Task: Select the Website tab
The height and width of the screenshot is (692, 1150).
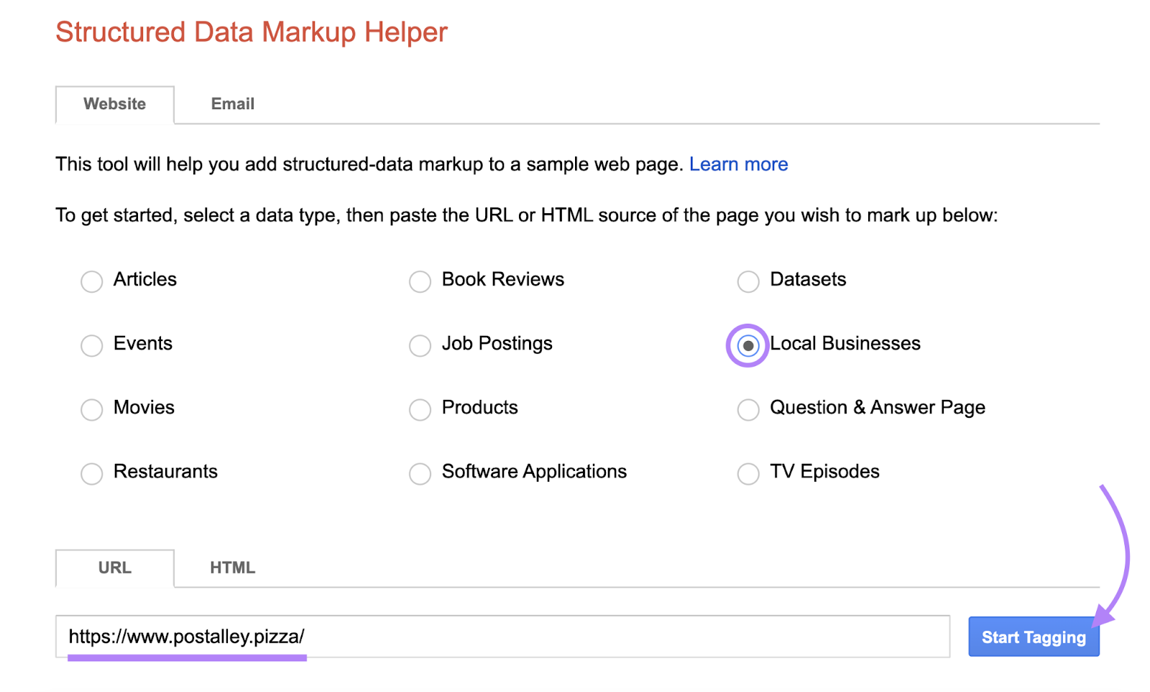Action: click(x=114, y=104)
